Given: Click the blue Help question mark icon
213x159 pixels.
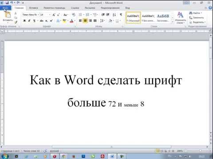Looking at the screenshot, I should [x=210, y=8].
